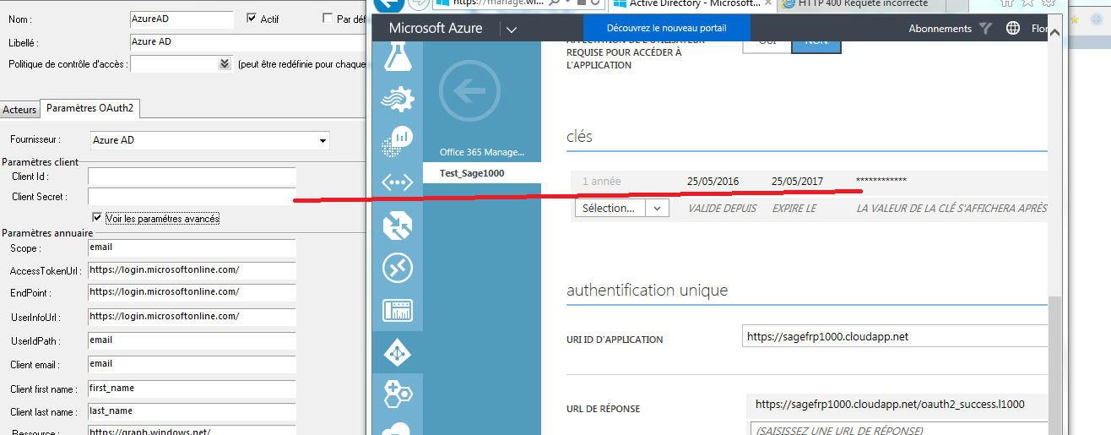Click the masked key value asterisks

coord(881,181)
